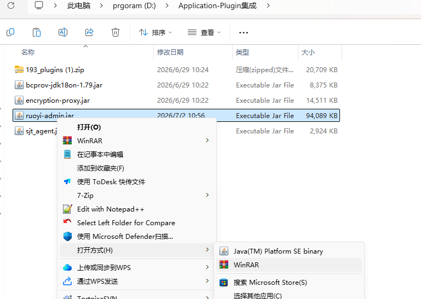This screenshot has height=299, width=421.
Task: Click size value 20,709 KB
Action: click(322, 70)
